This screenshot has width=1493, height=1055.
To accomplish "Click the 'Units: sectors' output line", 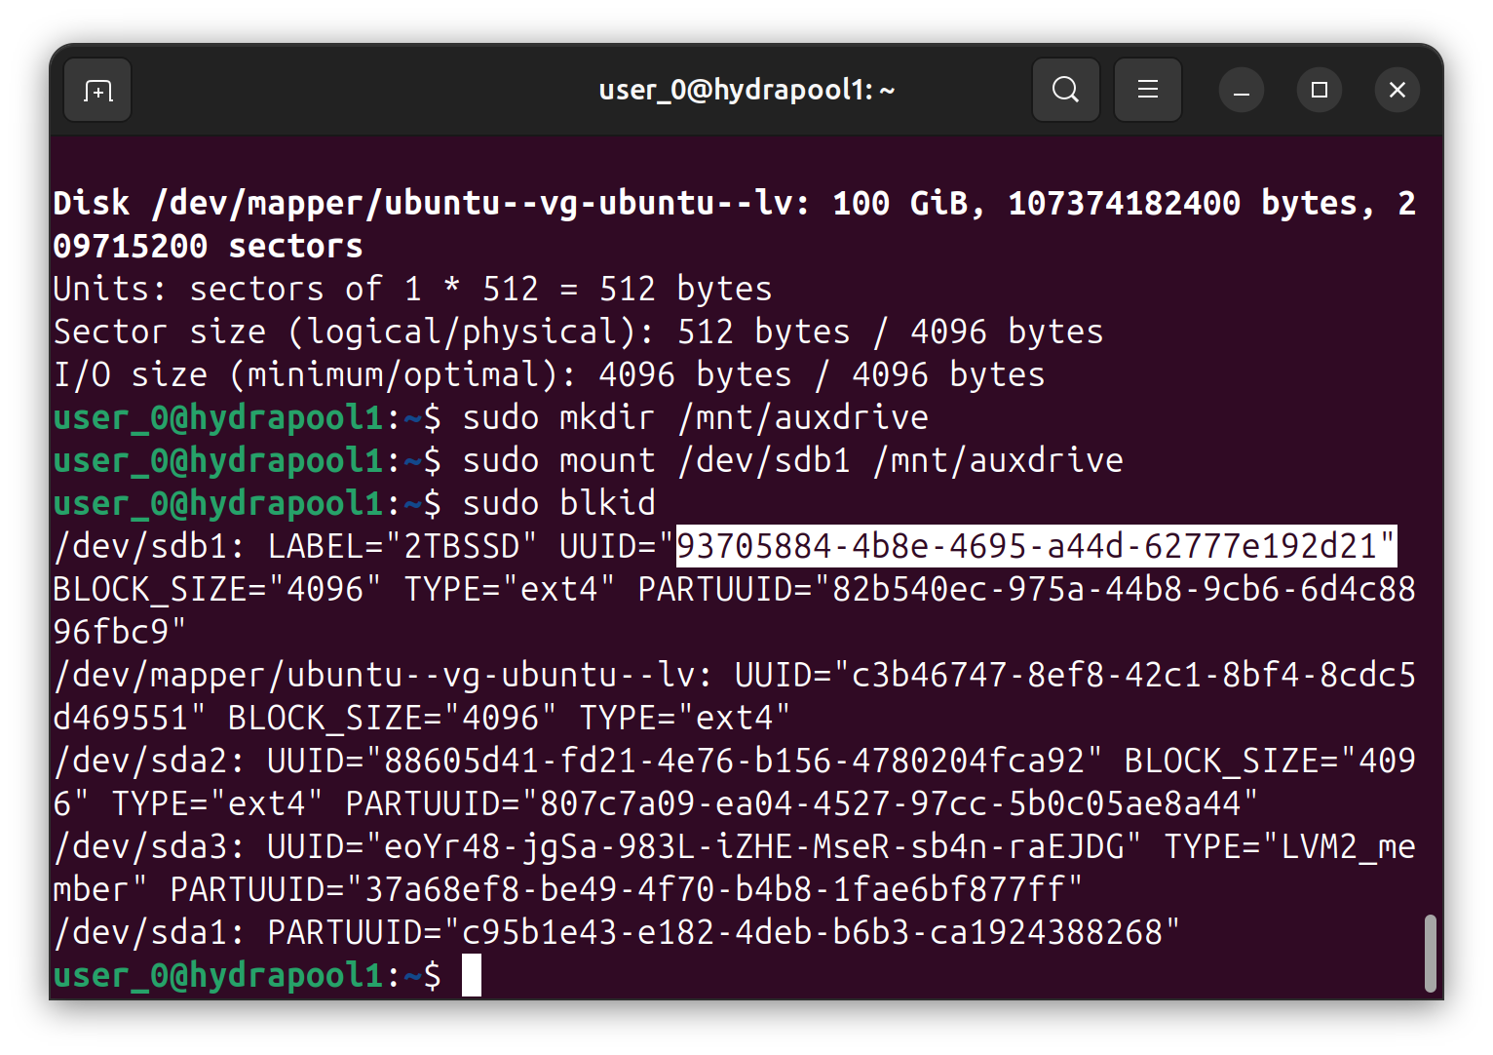I will [x=412, y=289].
